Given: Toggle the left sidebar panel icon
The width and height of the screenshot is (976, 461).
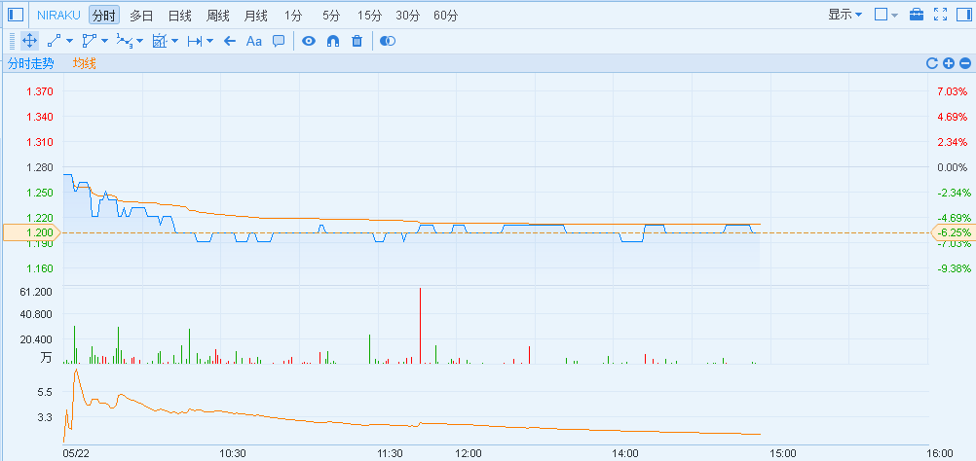Looking at the screenshot, I should (x=16, y=15).
